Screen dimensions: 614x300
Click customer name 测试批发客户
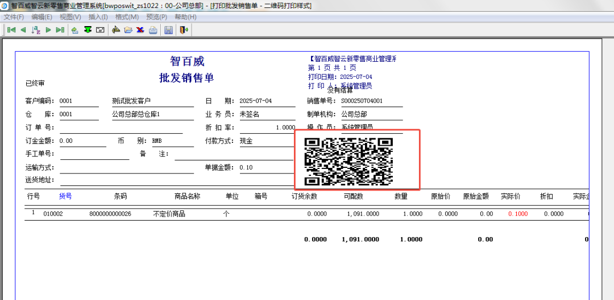pyautogui.click(x=131, y=101)
